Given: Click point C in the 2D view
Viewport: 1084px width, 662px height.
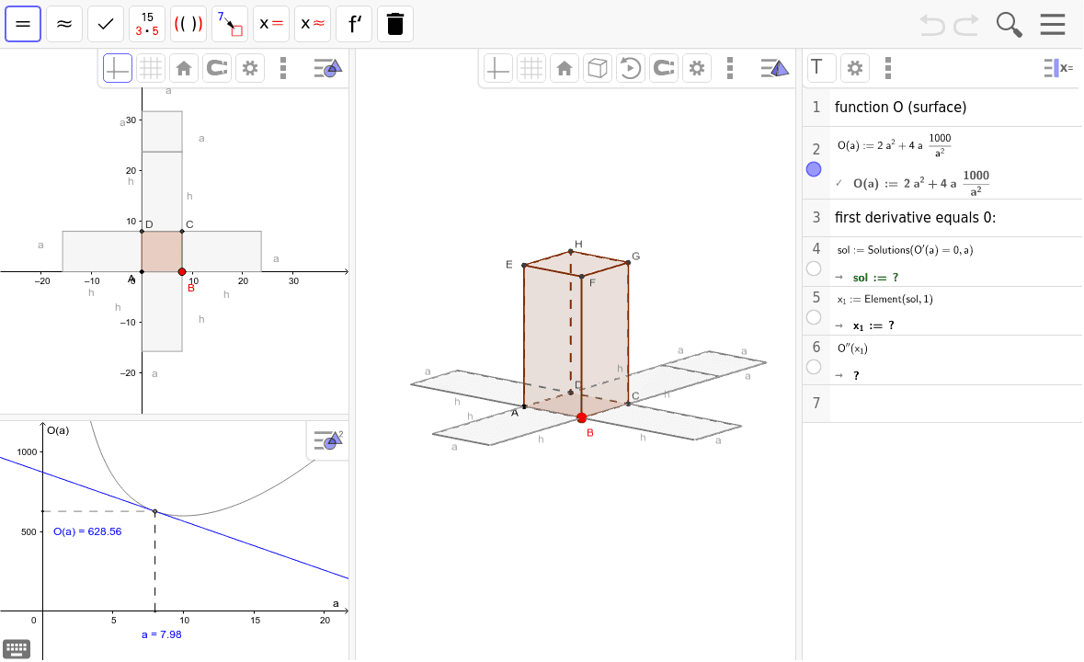Looking at the screenshot, I should [182, 232].
